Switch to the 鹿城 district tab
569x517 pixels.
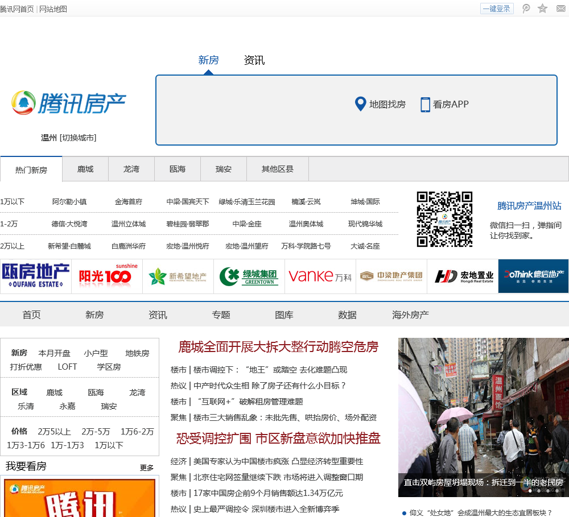(x=85, y=169)
